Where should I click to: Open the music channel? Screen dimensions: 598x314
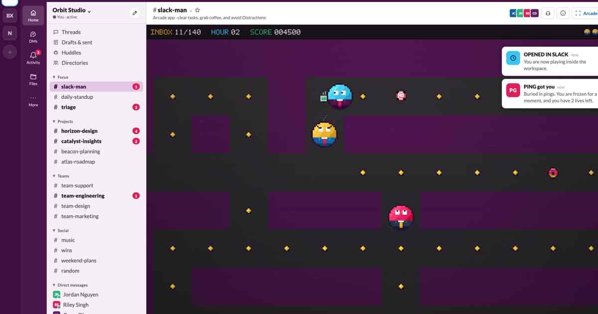97,240
